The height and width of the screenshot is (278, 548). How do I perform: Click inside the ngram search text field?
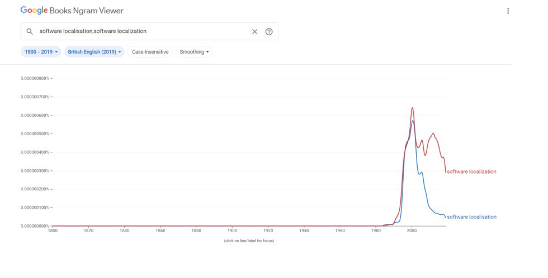pyautogui.click(x=140, y=31)
